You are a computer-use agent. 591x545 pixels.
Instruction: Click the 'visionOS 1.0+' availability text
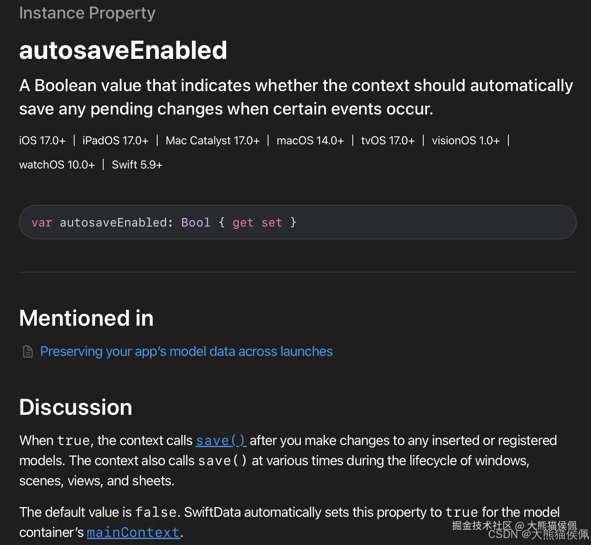[466, 140]
